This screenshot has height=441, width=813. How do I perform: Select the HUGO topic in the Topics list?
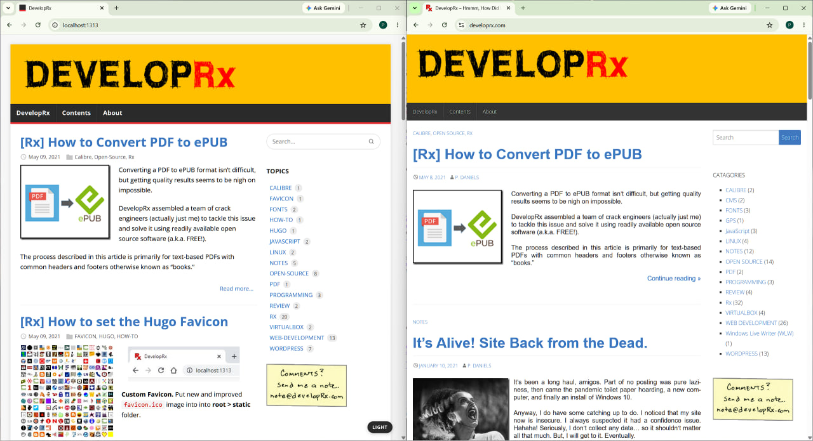coord(278,231)
